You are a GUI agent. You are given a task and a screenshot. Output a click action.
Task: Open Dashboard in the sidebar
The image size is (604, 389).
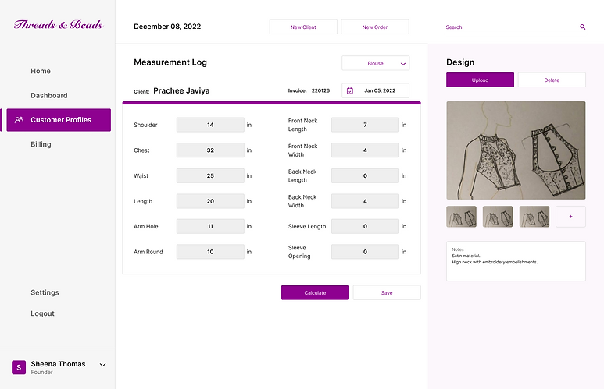49,95
